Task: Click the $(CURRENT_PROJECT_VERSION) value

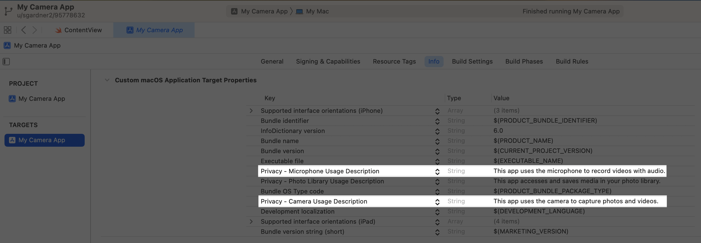Action: [543, 151]
